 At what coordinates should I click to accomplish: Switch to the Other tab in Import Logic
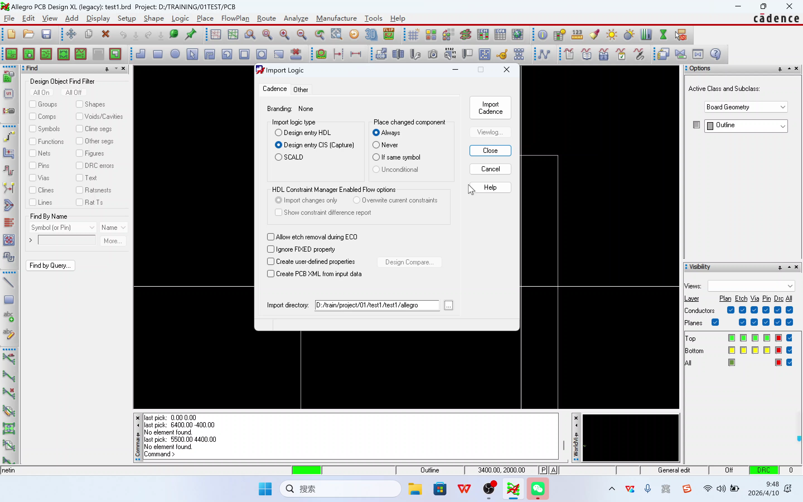[301, 89]
